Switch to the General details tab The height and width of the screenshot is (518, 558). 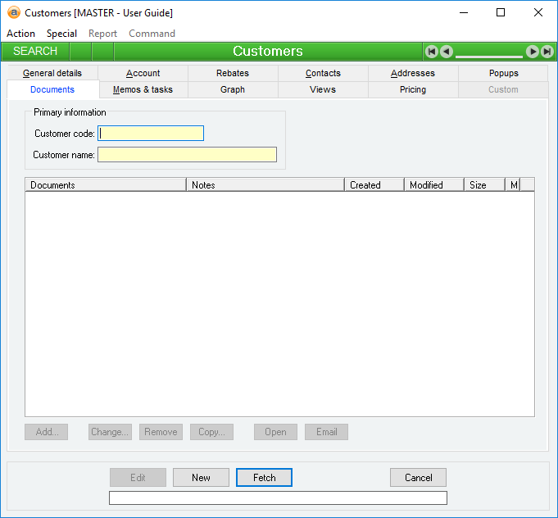(x=52, y=73)
